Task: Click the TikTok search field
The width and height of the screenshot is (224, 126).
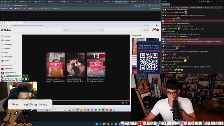Action: pos(83,30)
